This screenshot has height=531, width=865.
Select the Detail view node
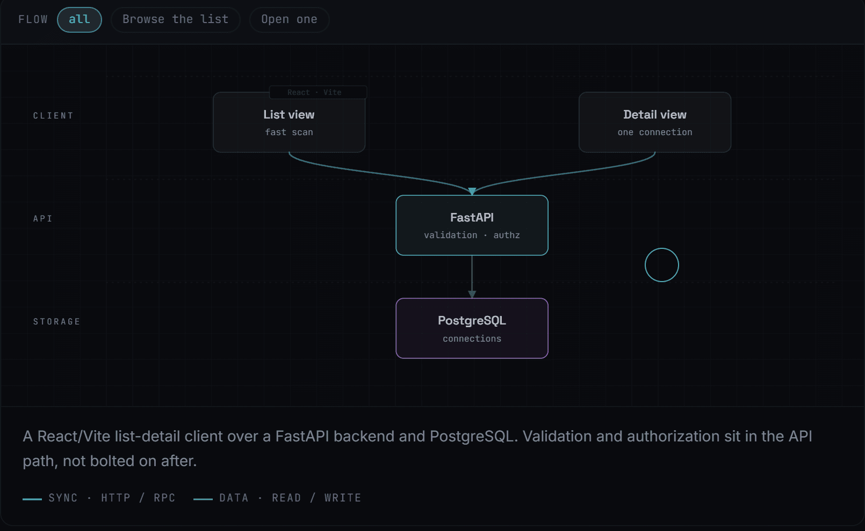click(x=655, y=122)
